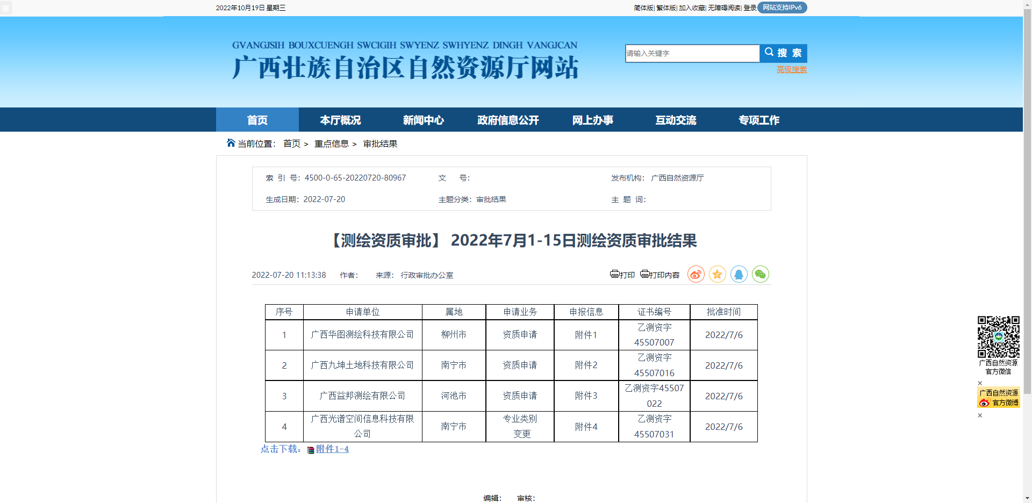Image resolution: width=1032 pixels, height=503 pixels.
Task: Click scrollbar down arrow
Action: pos(1027,498)
